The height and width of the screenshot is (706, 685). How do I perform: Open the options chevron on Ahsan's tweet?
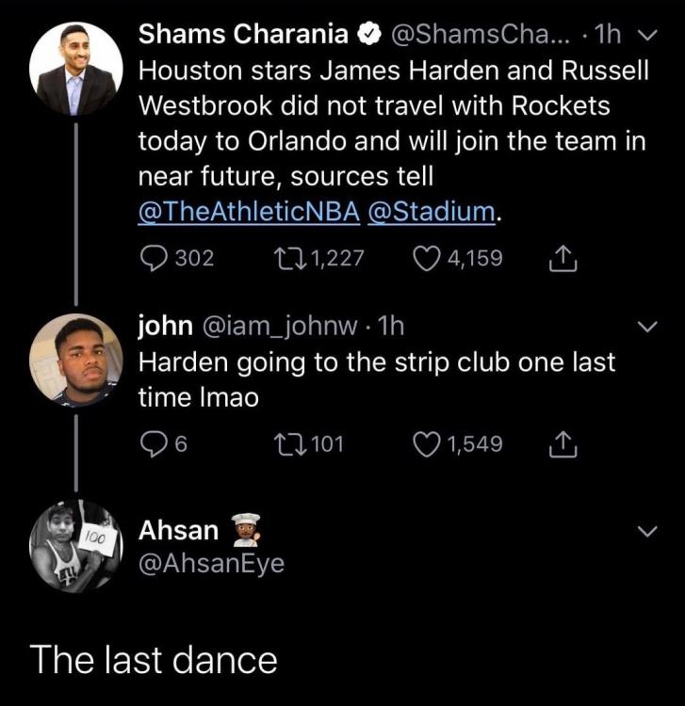click(647, 532)
